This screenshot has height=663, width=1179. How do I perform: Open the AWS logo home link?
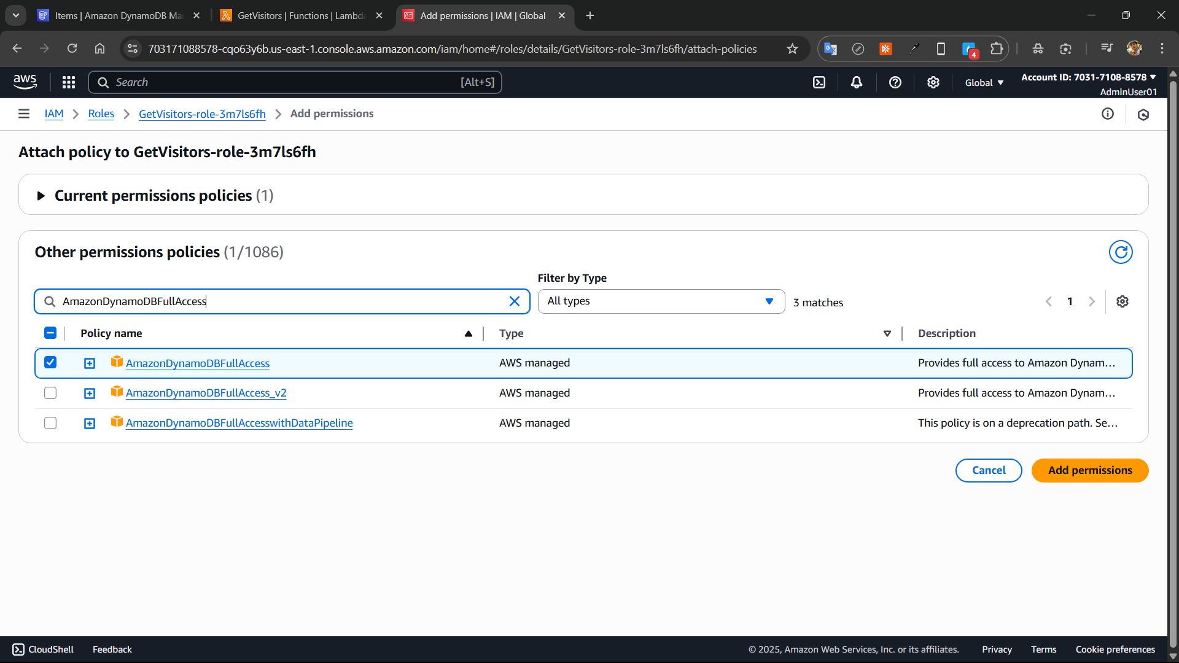tap(25, 82)
